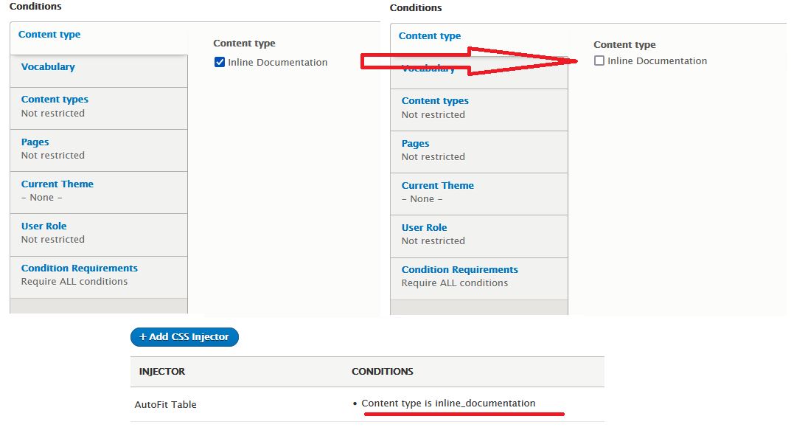
Task: Check the unchecked Inline Documentation box
Action: coord(599,60)
